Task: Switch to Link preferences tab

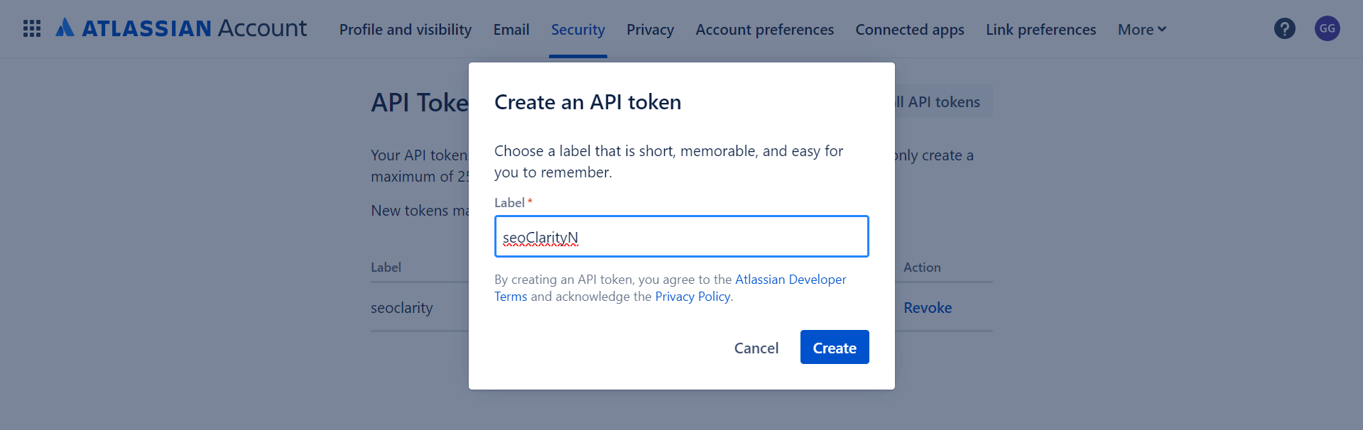Action: (1041, 30)
